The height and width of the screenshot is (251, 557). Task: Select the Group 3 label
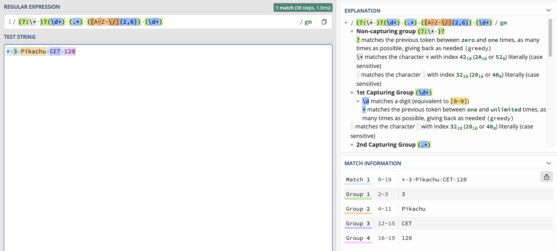click(x=358, y=223)
